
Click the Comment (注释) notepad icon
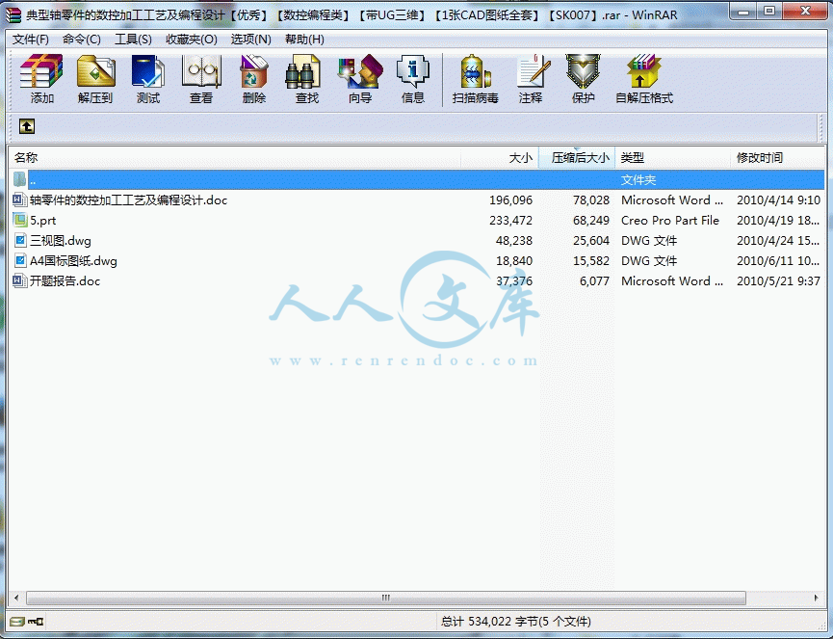pyautogui.click(x=533, y=71)
